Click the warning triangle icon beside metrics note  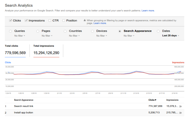click(x=85, y=20)
